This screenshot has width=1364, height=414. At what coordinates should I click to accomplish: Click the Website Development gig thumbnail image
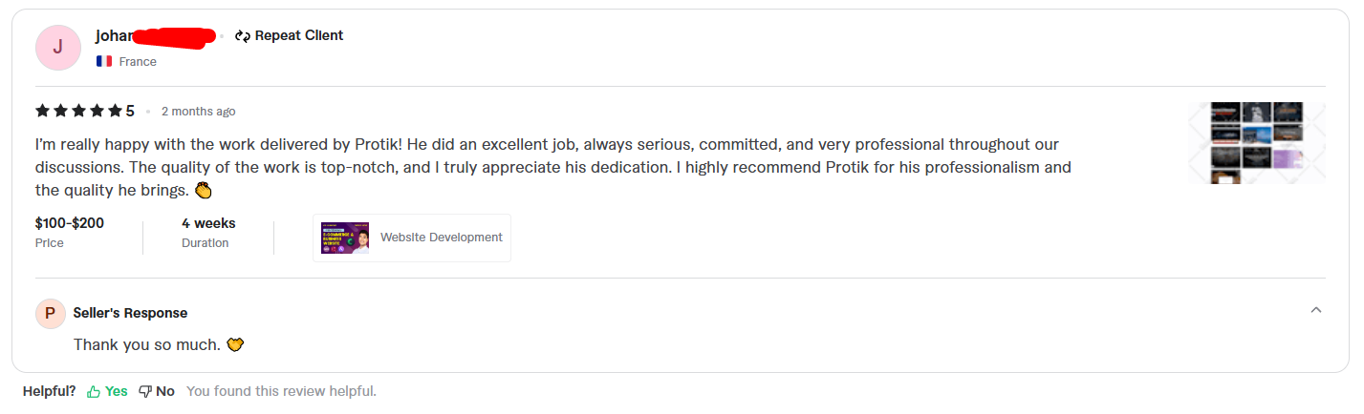click(345, 238)
